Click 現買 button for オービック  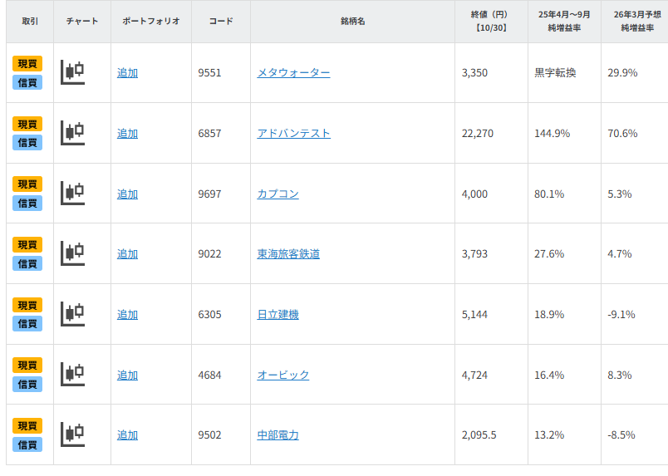tap(27, 366)
